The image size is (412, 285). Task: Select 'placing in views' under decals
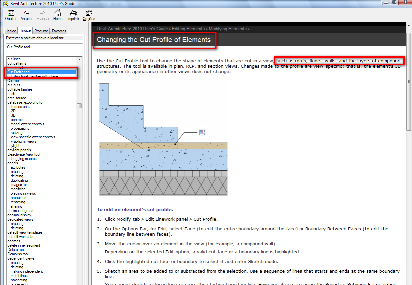click(23, 193)
